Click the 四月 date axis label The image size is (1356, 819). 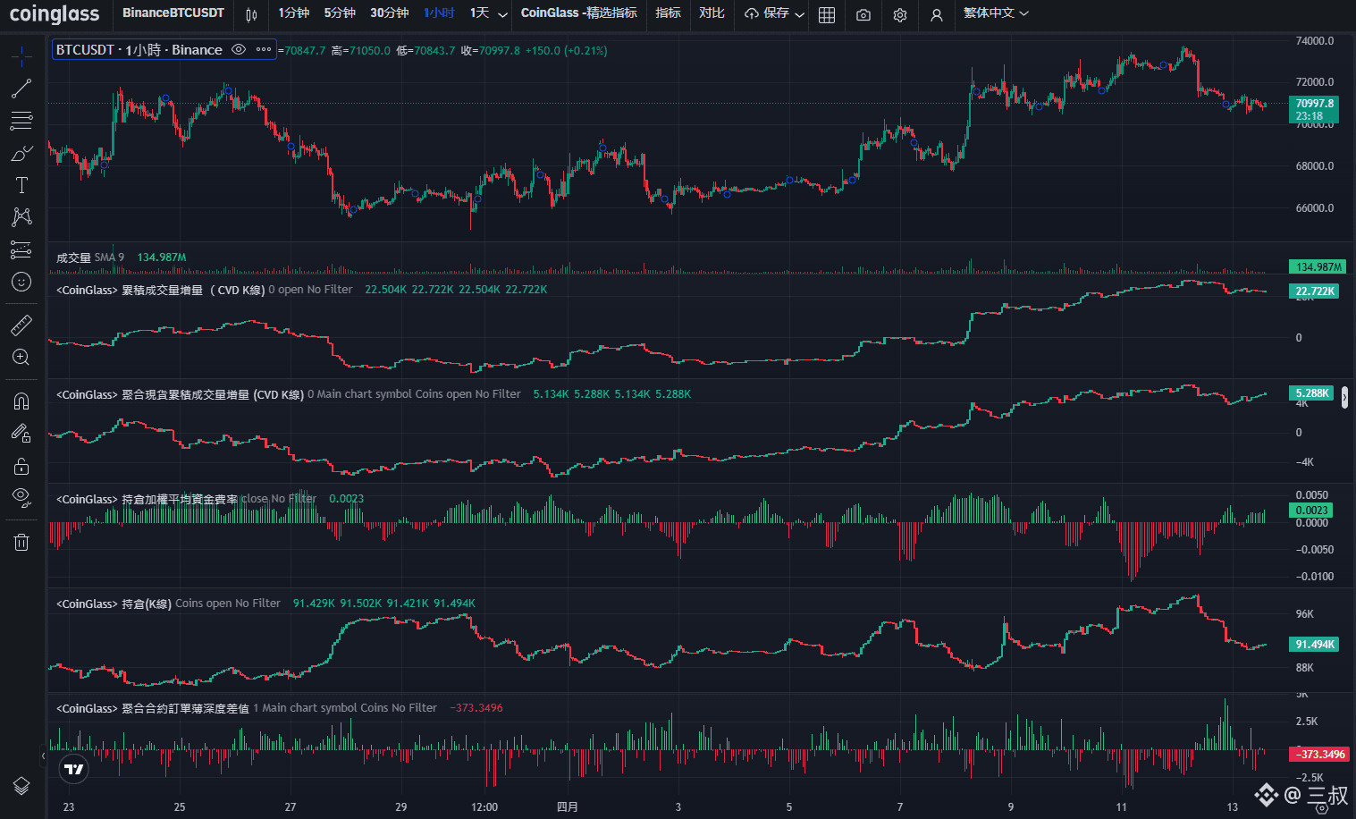pos(568,806)
